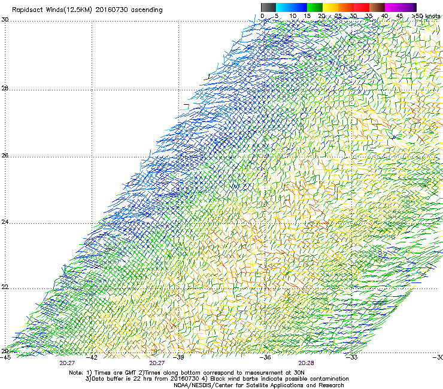Click the longitude label '-33'

[x=351, y=357]
